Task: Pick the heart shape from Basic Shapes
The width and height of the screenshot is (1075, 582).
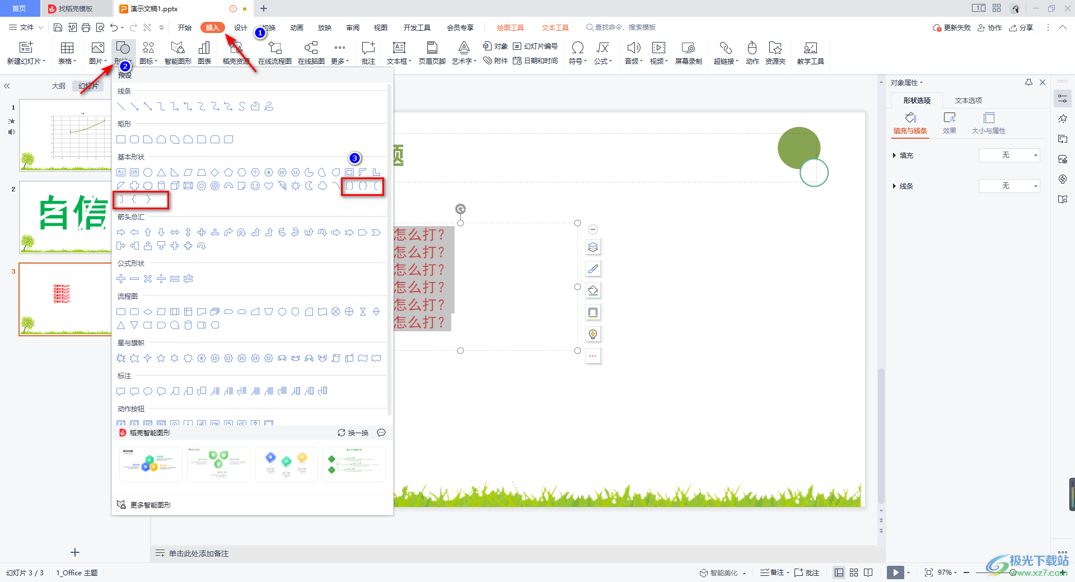Action: pos(269,186)
